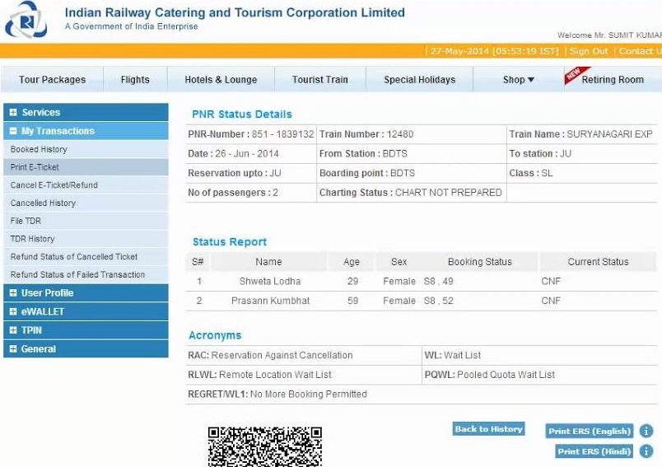Open Cancelled History link
This screenshot has width=662, height=467.
(86, 203)
